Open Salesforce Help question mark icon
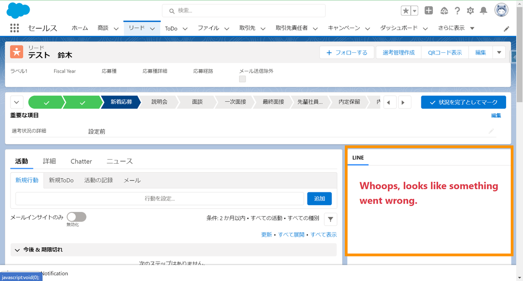The height and width of the screenshot is (281, 523). [457, 10]
